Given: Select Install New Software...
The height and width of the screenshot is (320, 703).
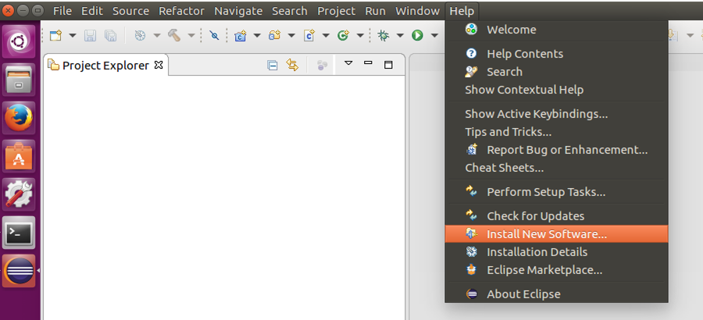Looking at the screenshot, I should (556, 234).
